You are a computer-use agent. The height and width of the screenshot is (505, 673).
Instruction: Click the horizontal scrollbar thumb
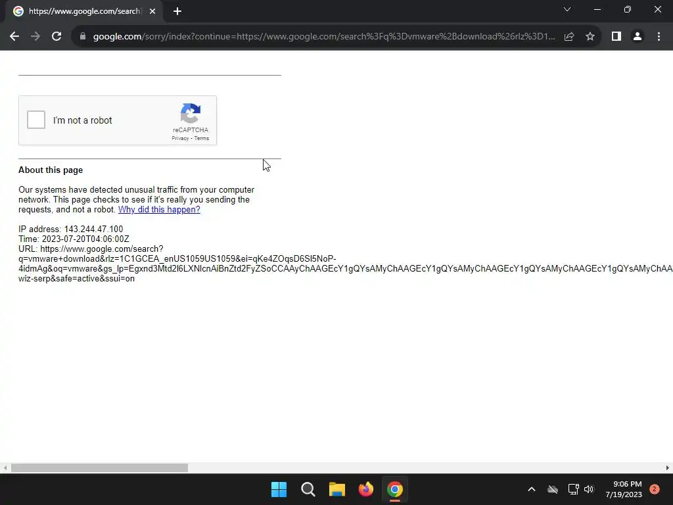[x=100, y=468]
